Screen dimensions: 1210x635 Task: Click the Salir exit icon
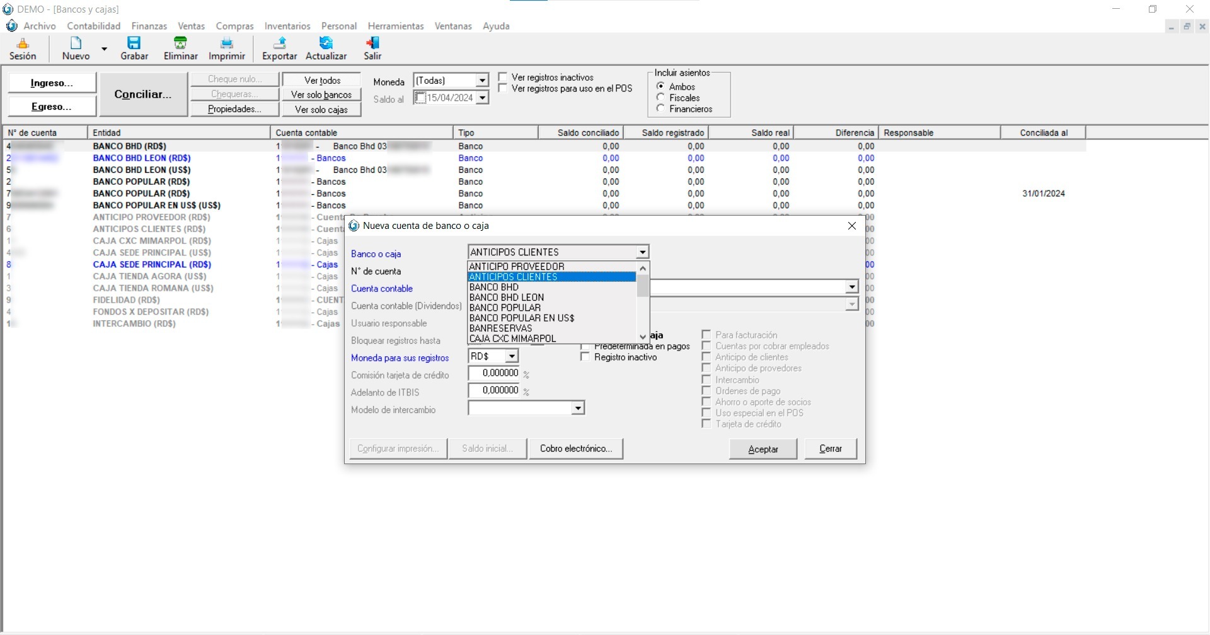[x=372, y=43]
